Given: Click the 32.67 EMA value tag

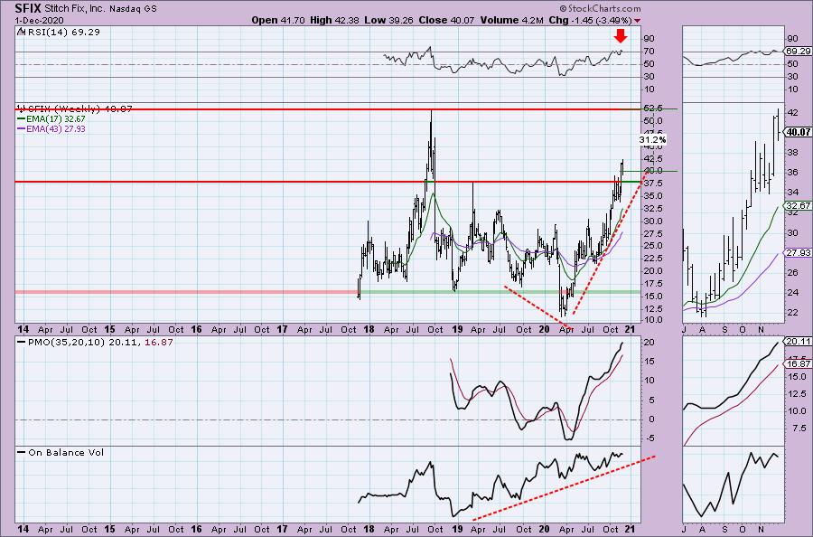Looking at the screenshot, I should click(x=799, y=205).
